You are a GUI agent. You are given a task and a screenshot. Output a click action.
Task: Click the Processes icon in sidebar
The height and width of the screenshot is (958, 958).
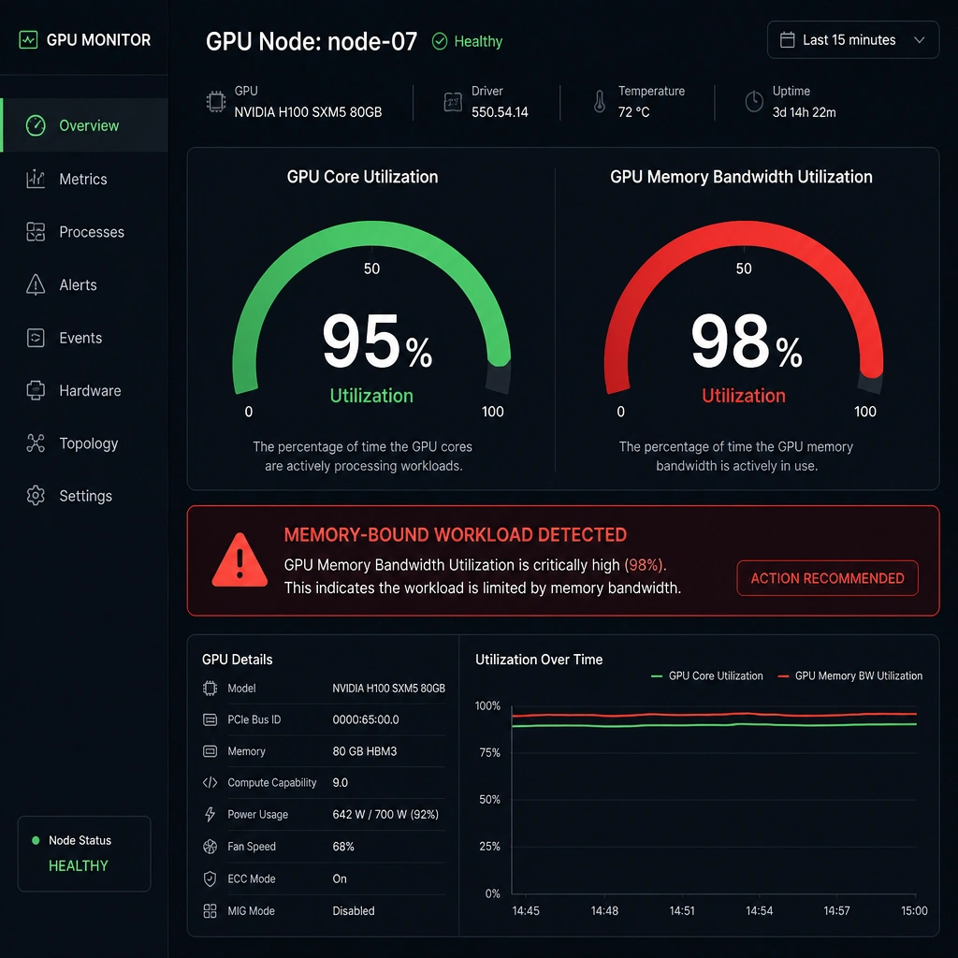pyautogui.click(x=36, y=232)
